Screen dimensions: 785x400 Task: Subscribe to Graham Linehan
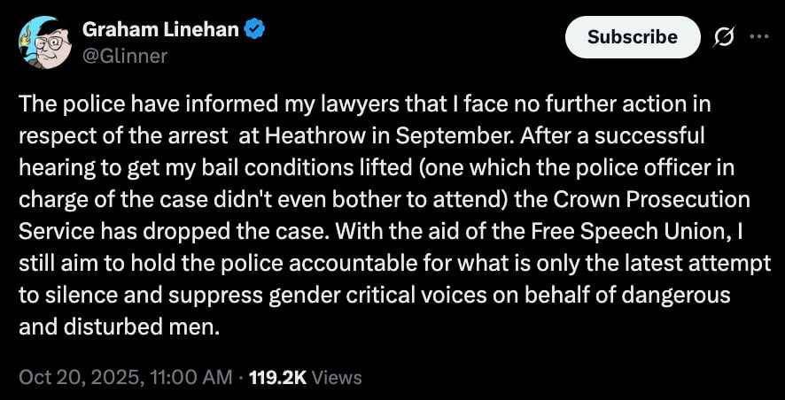pyautogui.click(x=632, y=37)
